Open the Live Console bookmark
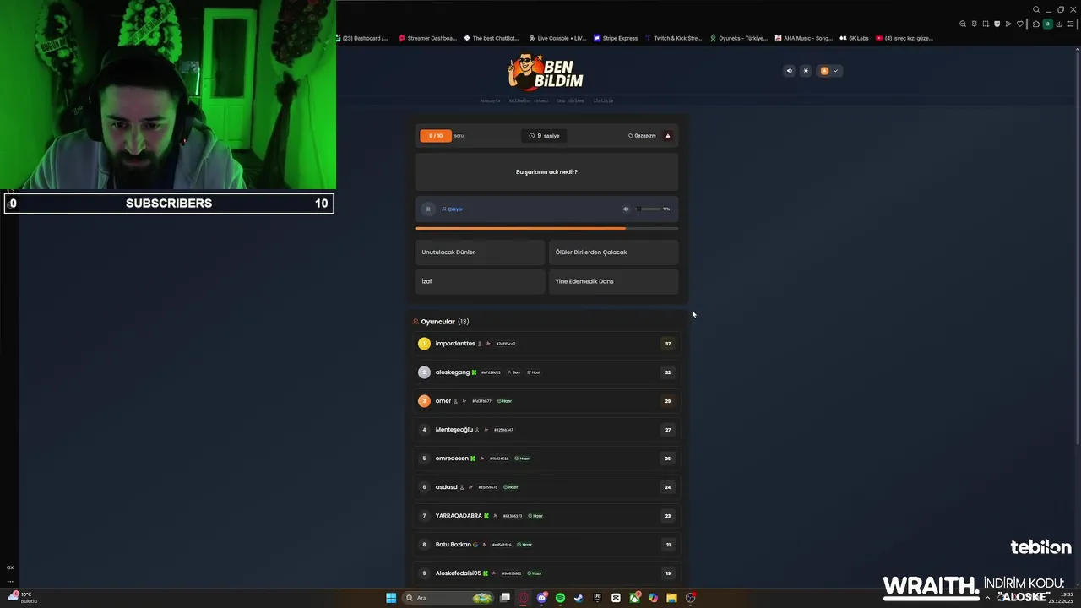The width and height of the screenshot is (1081, 608). click(557, 38)
